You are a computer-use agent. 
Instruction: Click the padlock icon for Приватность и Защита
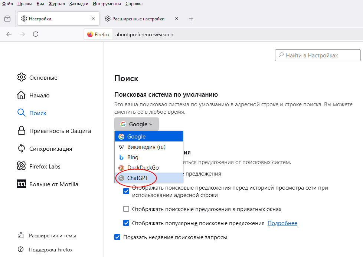(21, 131)
